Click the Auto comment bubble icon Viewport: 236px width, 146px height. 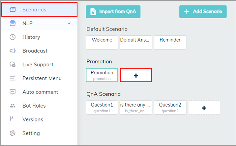point(12,92)
